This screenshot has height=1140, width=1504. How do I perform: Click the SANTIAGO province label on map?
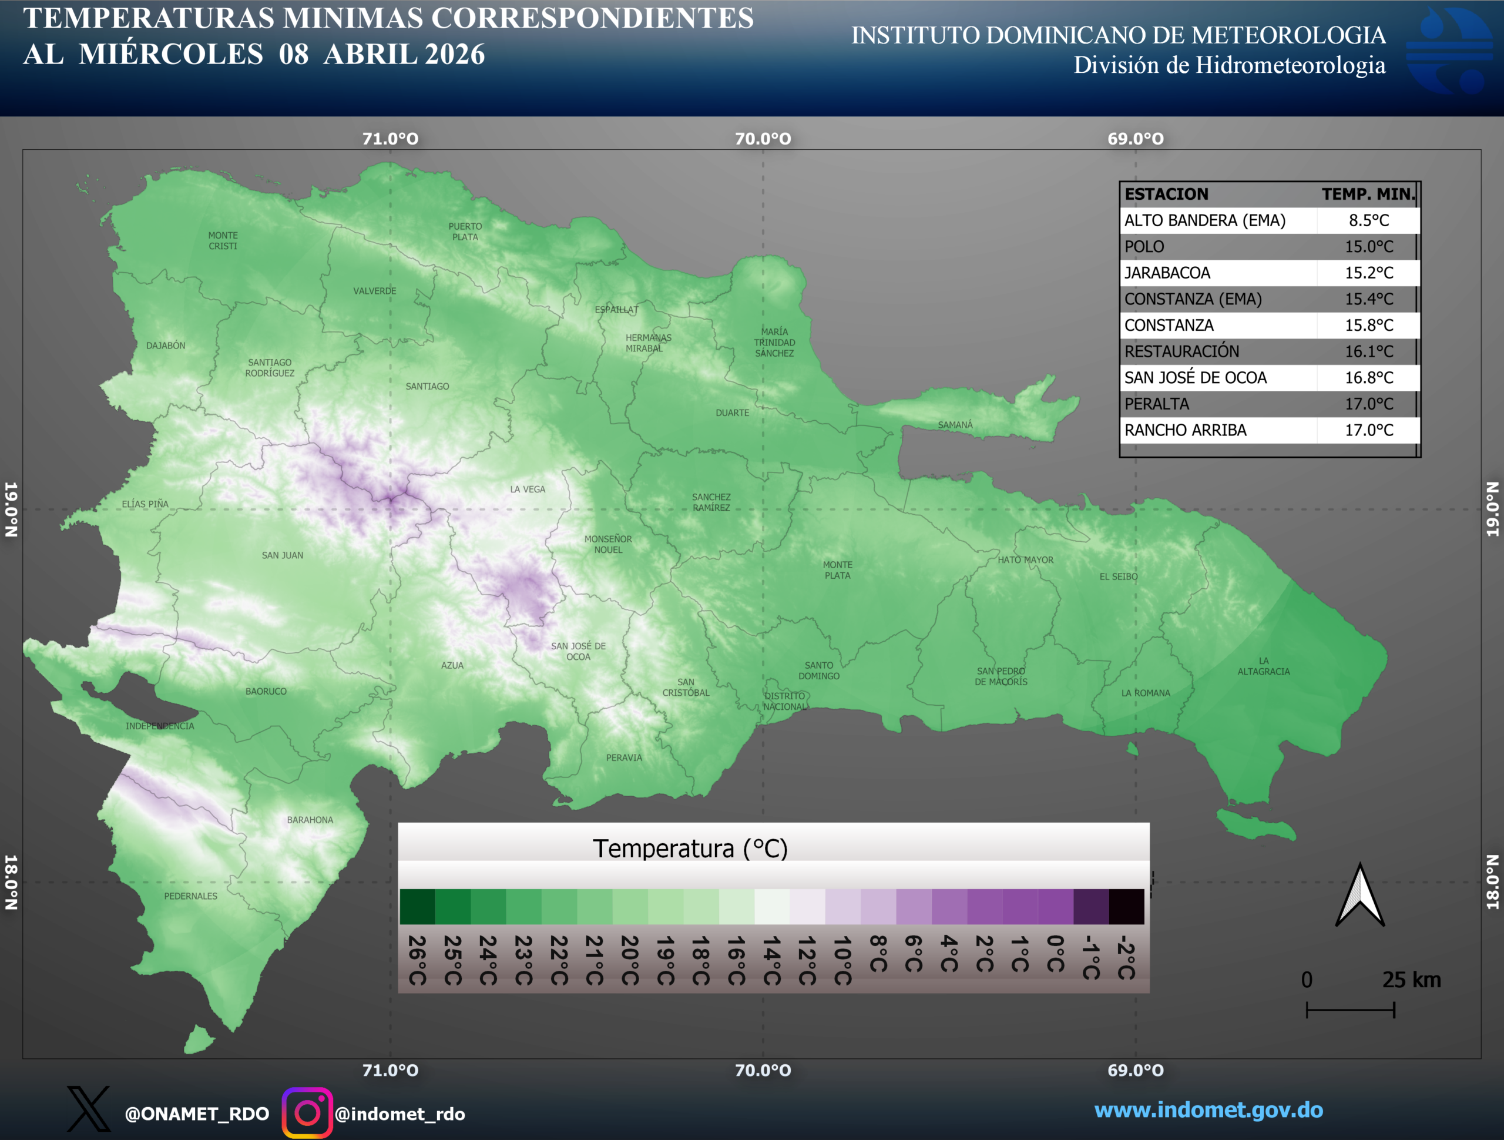pyautogui.click(x=427, y=386)
